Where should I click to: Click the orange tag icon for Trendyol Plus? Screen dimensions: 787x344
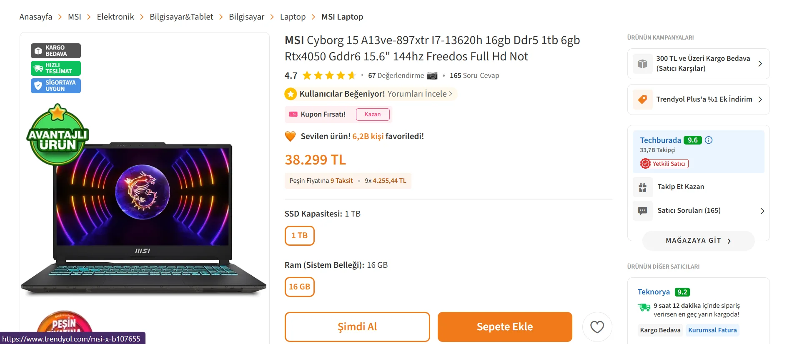coord(643,99)
